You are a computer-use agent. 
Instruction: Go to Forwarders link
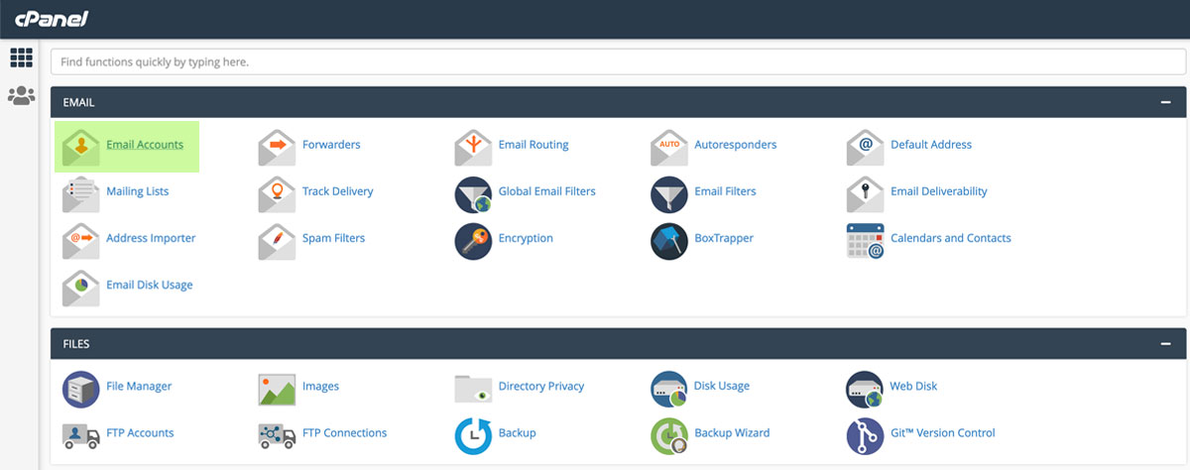point(331,145)
